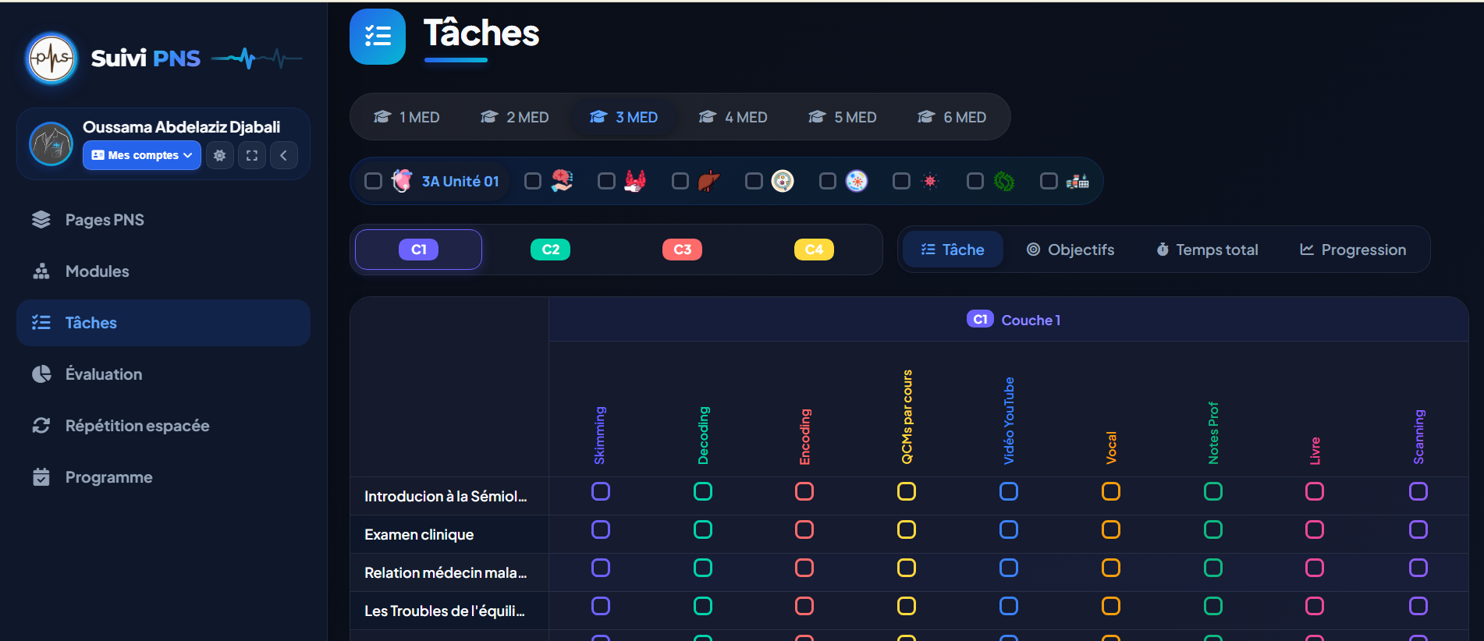Tick the checkbox beside the brain unit
1484x641 pixels.
click(533, 181)
